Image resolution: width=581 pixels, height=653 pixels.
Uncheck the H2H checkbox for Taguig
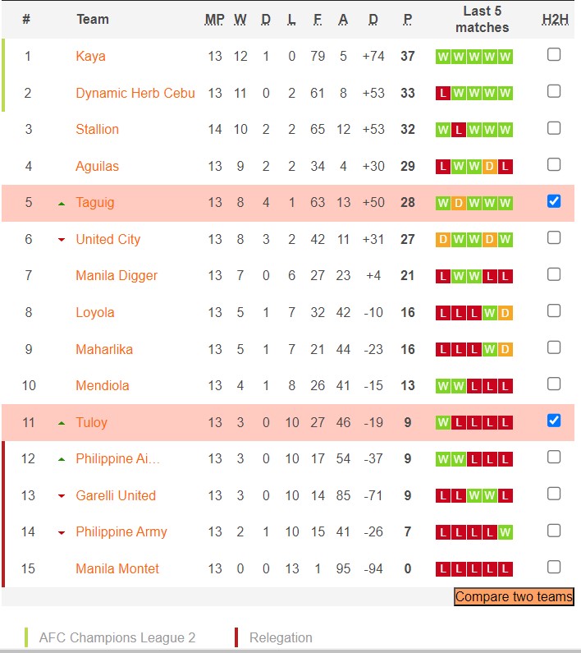coord(554,201)
